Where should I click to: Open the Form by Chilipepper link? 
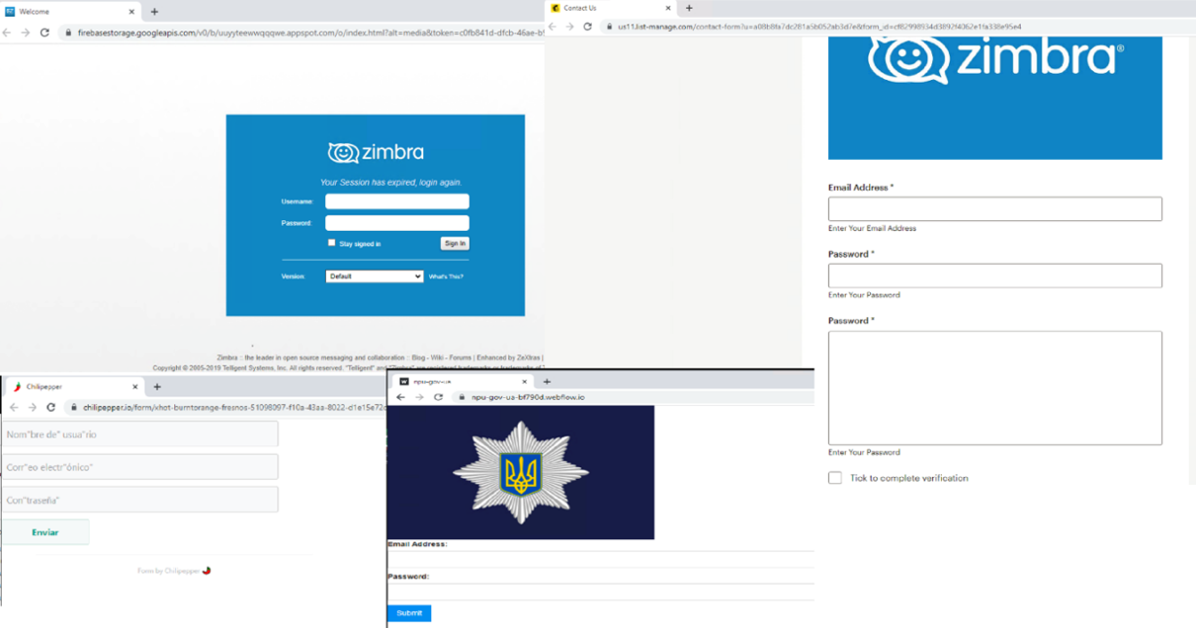pyautogui.click(x=174, y=571)
